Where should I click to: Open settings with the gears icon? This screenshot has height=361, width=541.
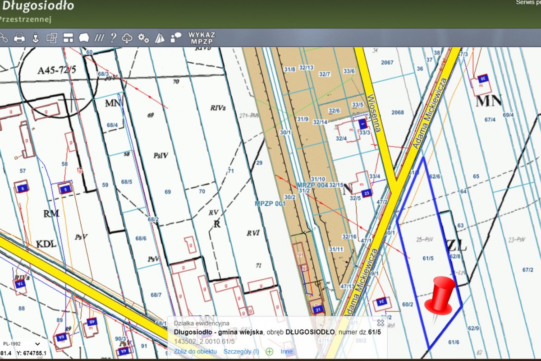pyautogui.click(x=143, y=38)
